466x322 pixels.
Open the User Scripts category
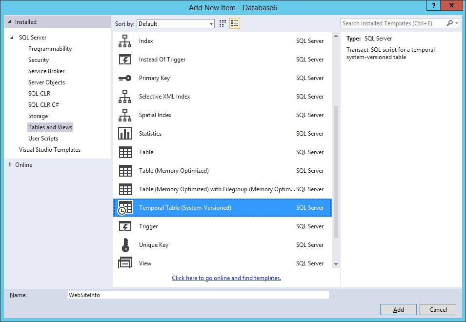click(x=43, y=139)
